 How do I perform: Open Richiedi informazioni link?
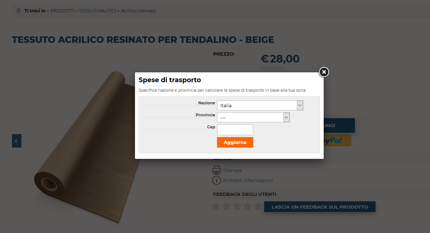click(248, 181)
